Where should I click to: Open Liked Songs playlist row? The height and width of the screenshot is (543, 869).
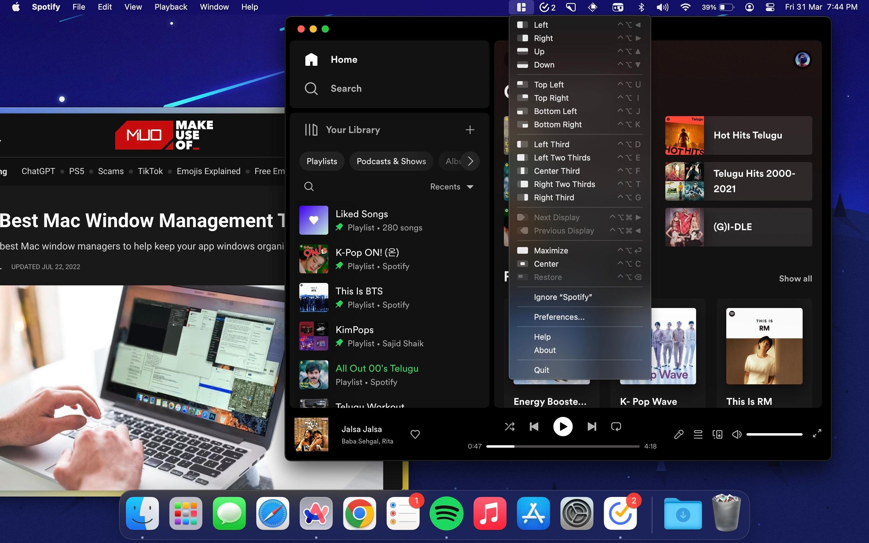(390, 220)
